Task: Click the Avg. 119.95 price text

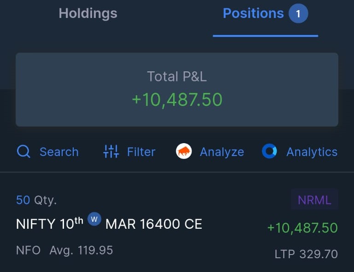Action: (x=81, y=250)
